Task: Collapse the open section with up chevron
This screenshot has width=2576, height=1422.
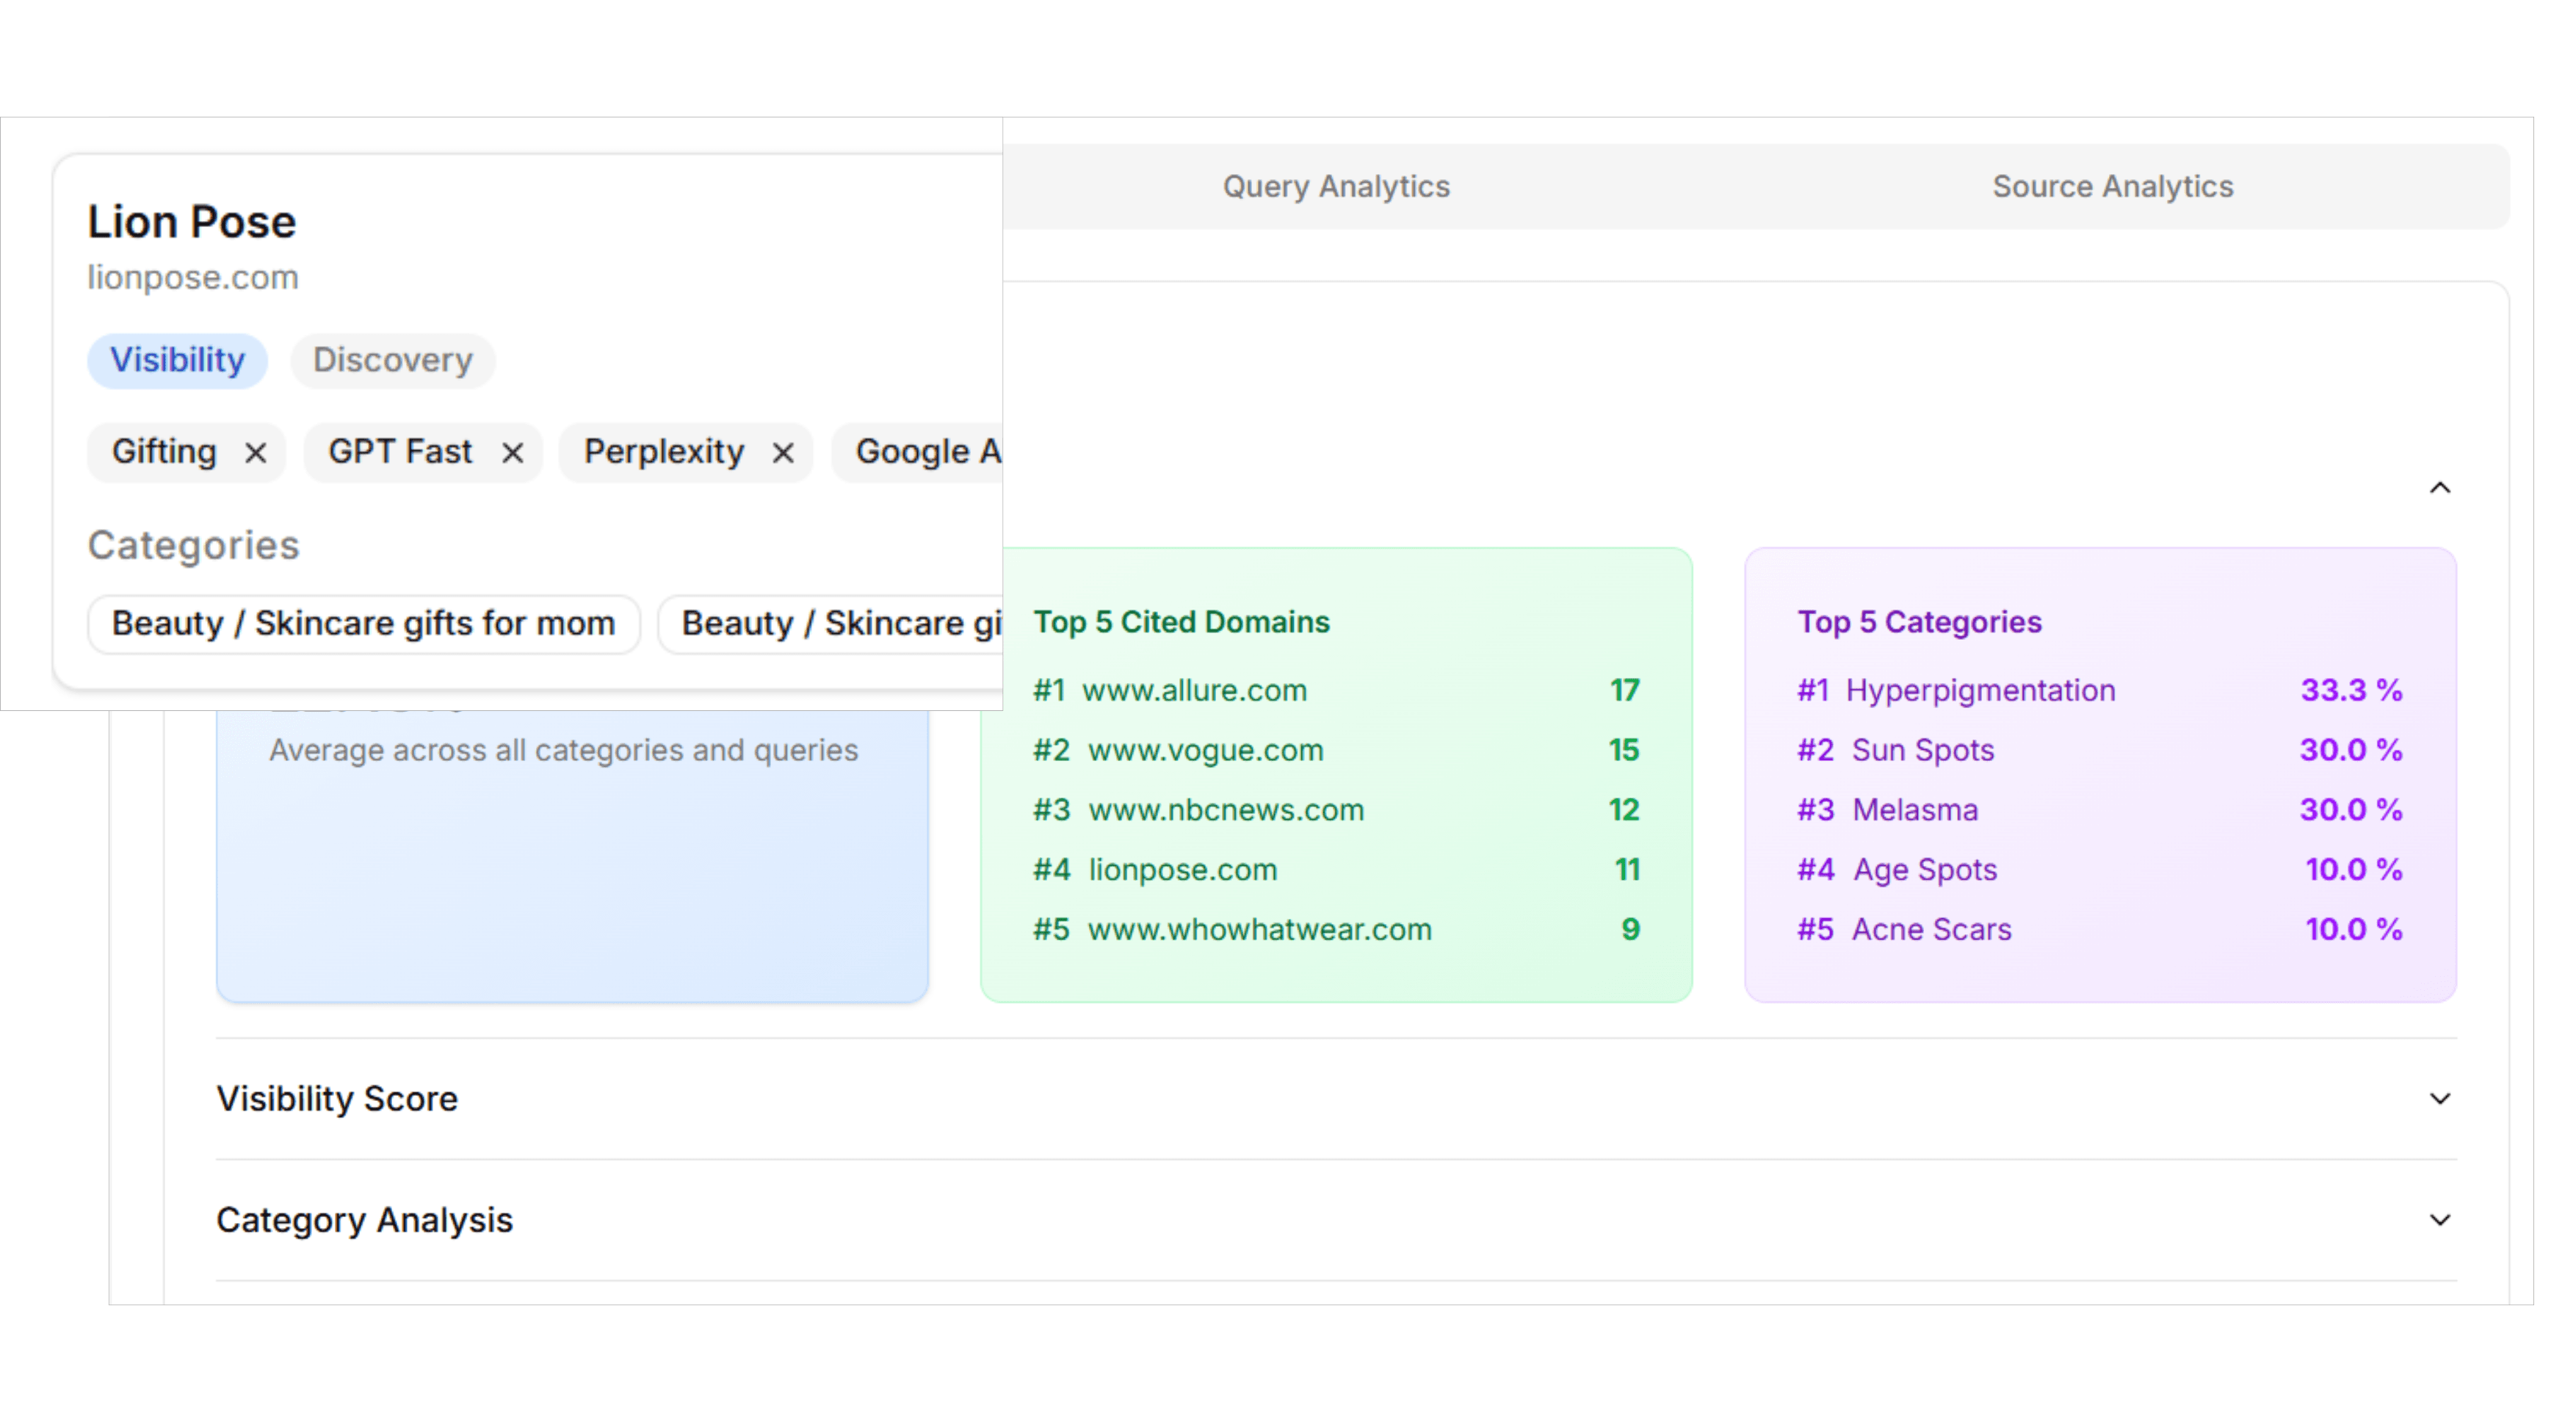Action: [2440, 488]
